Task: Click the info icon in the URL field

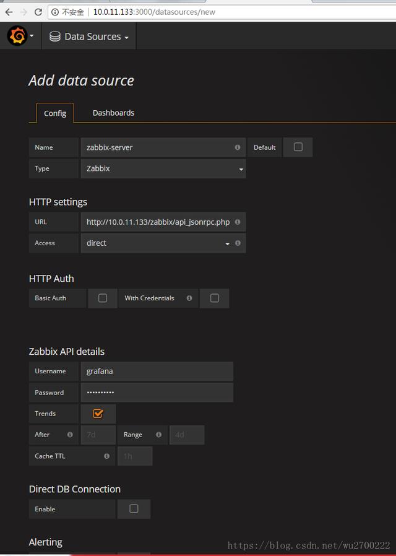Action: click(x=238, y=222)
